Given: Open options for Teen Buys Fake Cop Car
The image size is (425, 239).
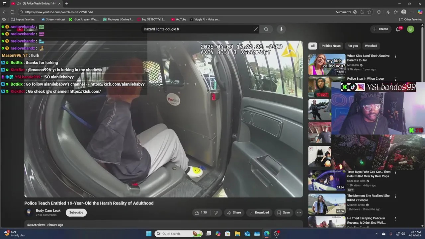Looking at the screenshot, I should [x=395, y=173].
